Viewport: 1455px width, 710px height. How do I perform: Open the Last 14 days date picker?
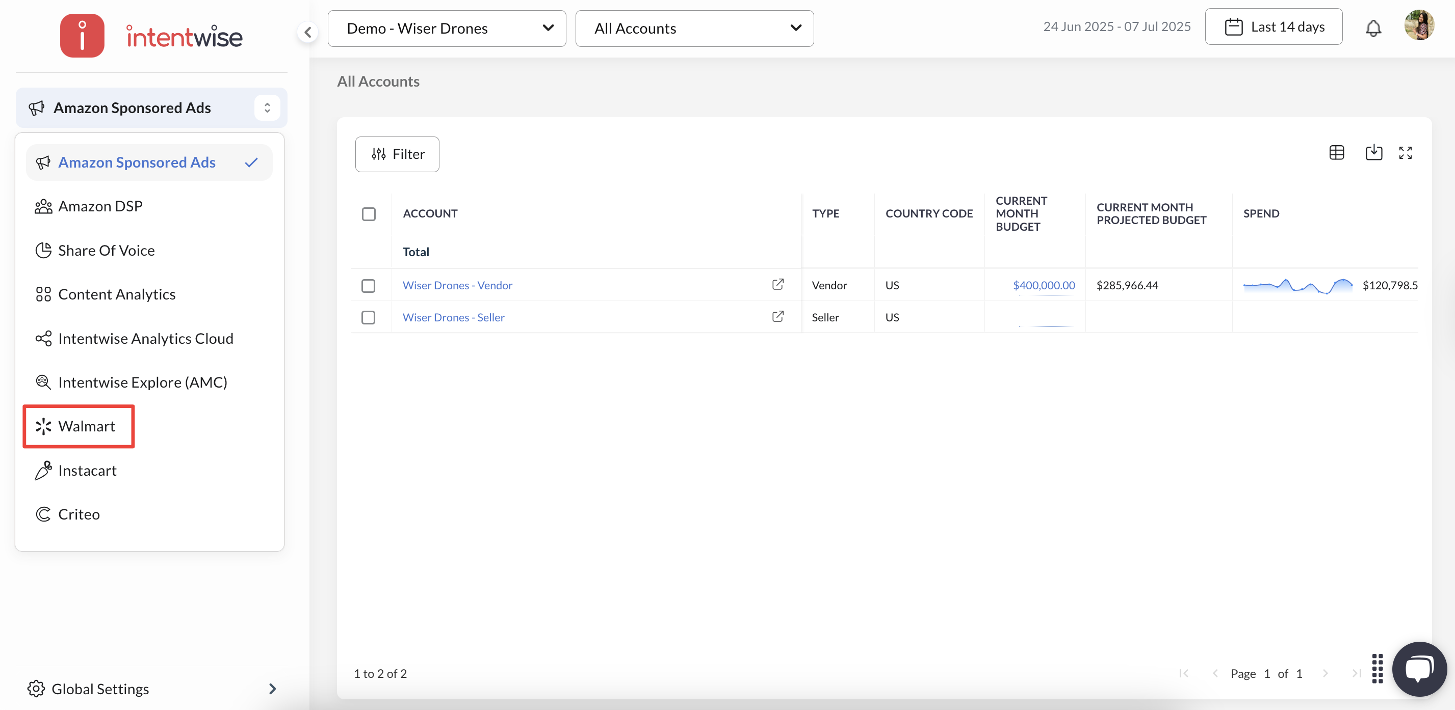pyautogui.click(x=1273, y=26)
